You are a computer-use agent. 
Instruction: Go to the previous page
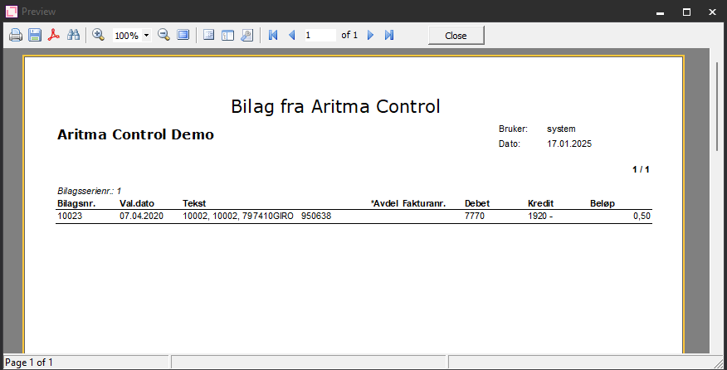(291, 36)
